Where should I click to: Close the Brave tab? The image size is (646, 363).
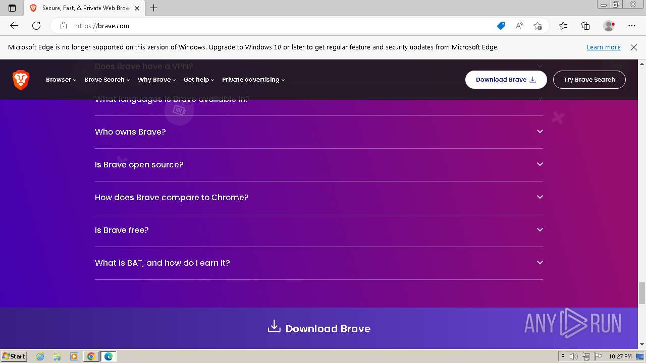coord(137,8)
